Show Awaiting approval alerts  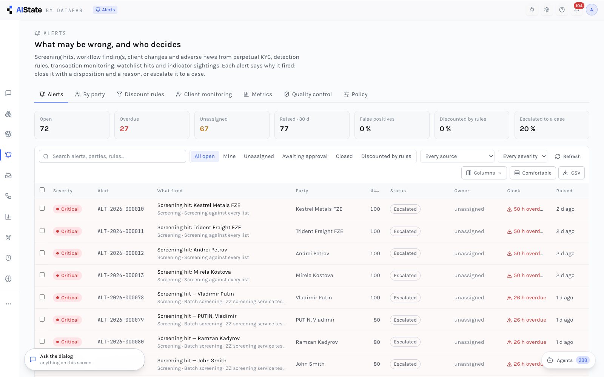[305, 156]
